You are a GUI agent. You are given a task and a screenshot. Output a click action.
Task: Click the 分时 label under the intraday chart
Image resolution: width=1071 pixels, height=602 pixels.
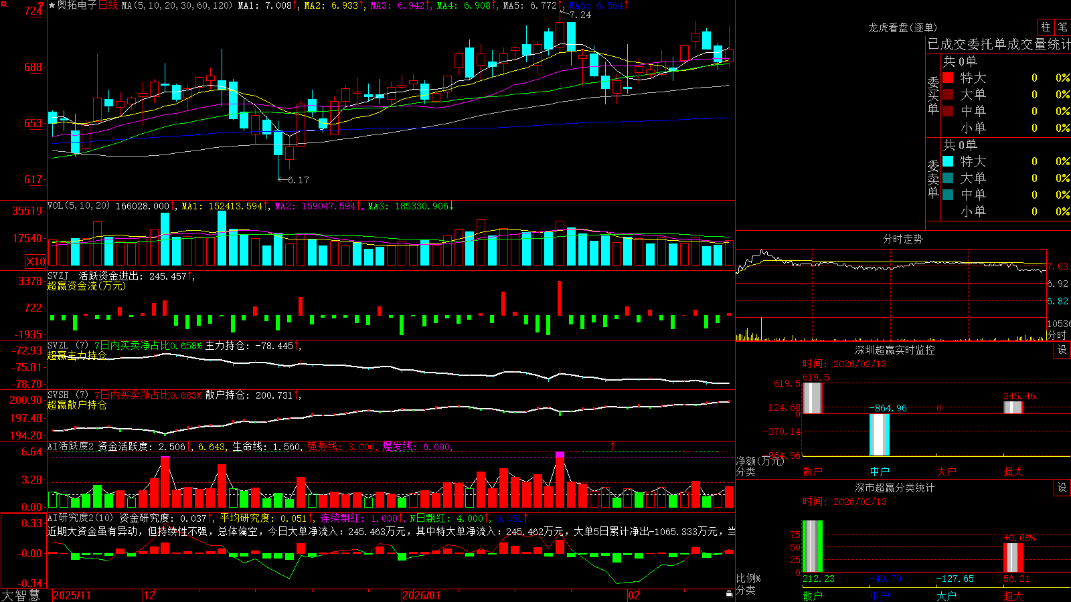[1057, 335]
